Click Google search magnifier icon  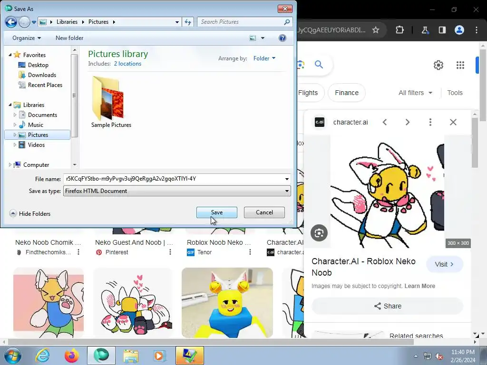click(x=319, y=65)
